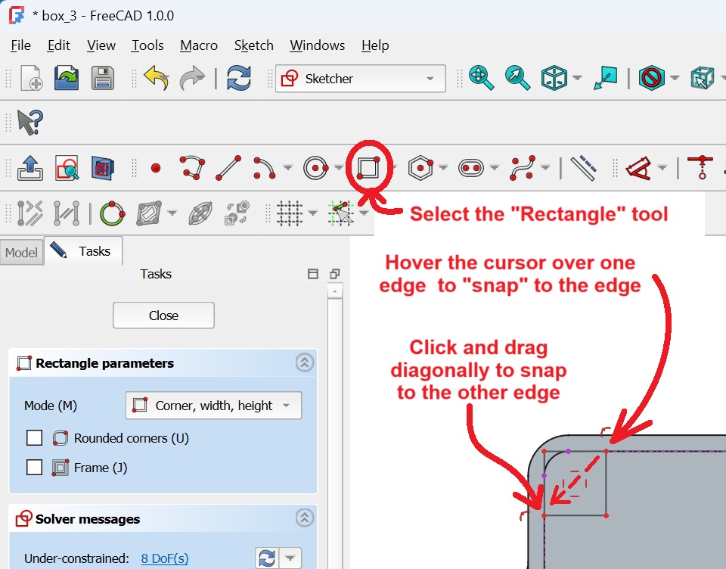Open the Sketch menu
The image size is (726, 569).
253,45
